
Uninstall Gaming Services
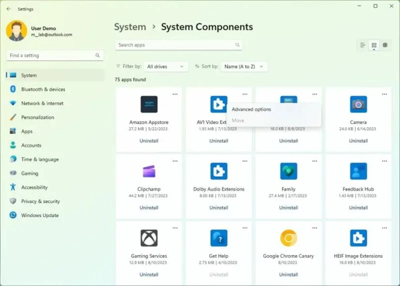pos(149,275)
